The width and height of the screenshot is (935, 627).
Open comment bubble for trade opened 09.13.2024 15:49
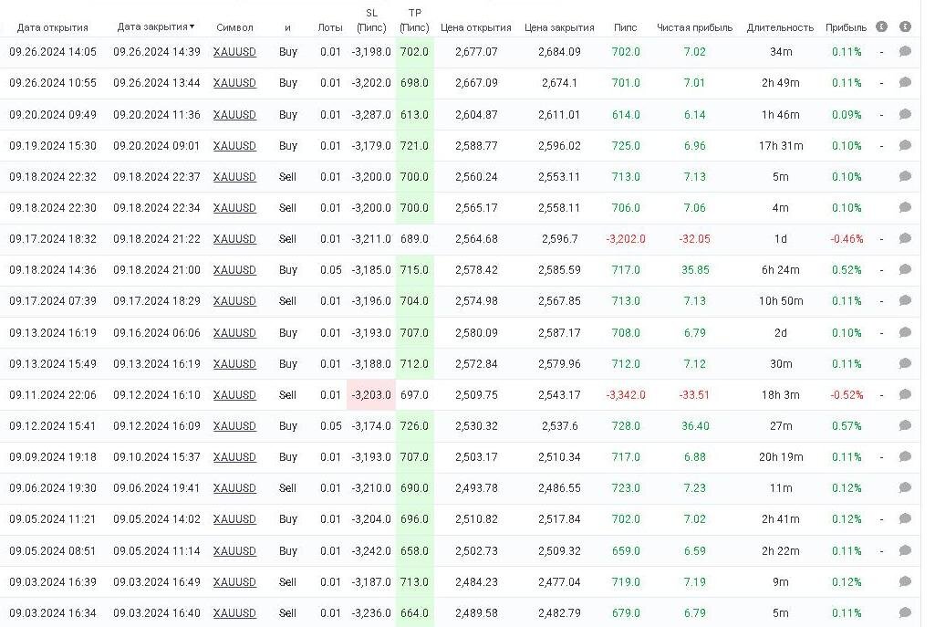905,364
